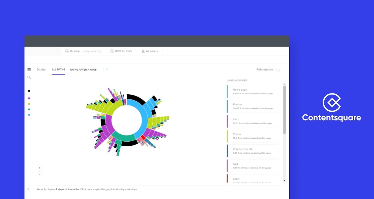
Task: Select the search magnifier icon
Action: [x=29, y=77]
